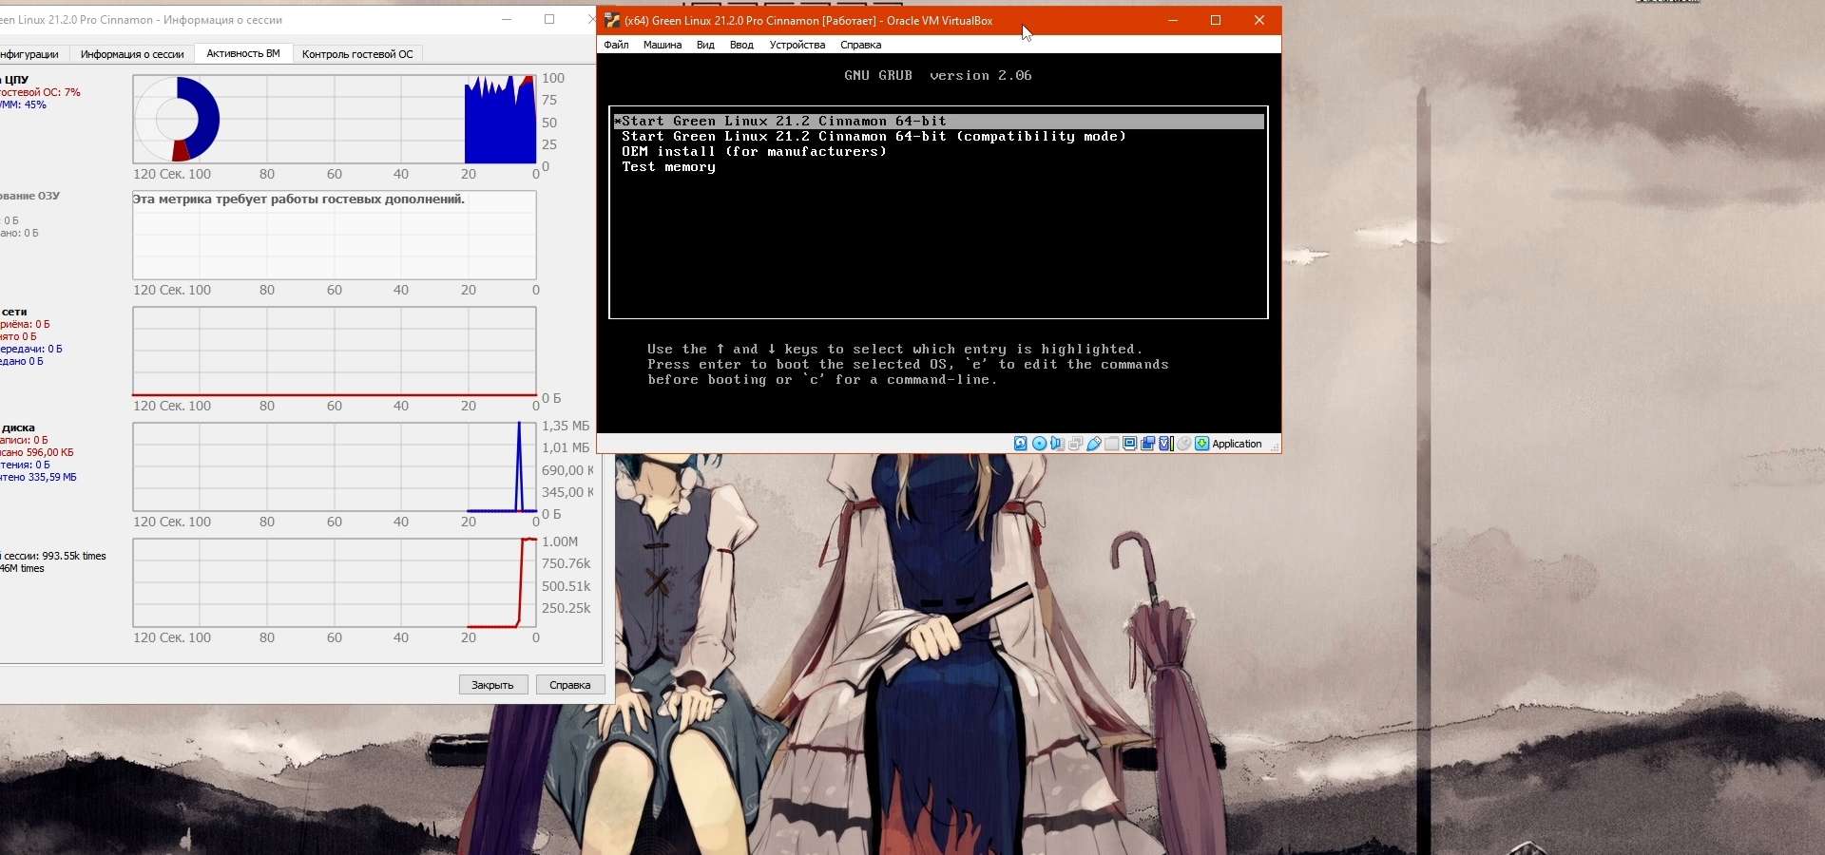Select 'OEM install (for manufacturers)' GRUB entry
The image size is (1825, 855).
click(939, 151)
